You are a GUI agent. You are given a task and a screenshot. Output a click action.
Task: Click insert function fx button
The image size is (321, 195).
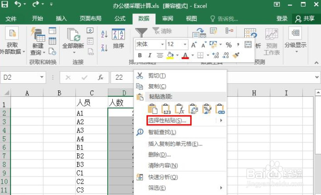100,77
